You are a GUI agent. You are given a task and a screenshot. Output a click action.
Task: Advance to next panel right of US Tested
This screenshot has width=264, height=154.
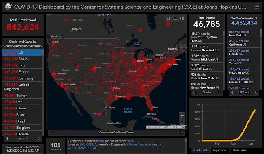[256, 92]
